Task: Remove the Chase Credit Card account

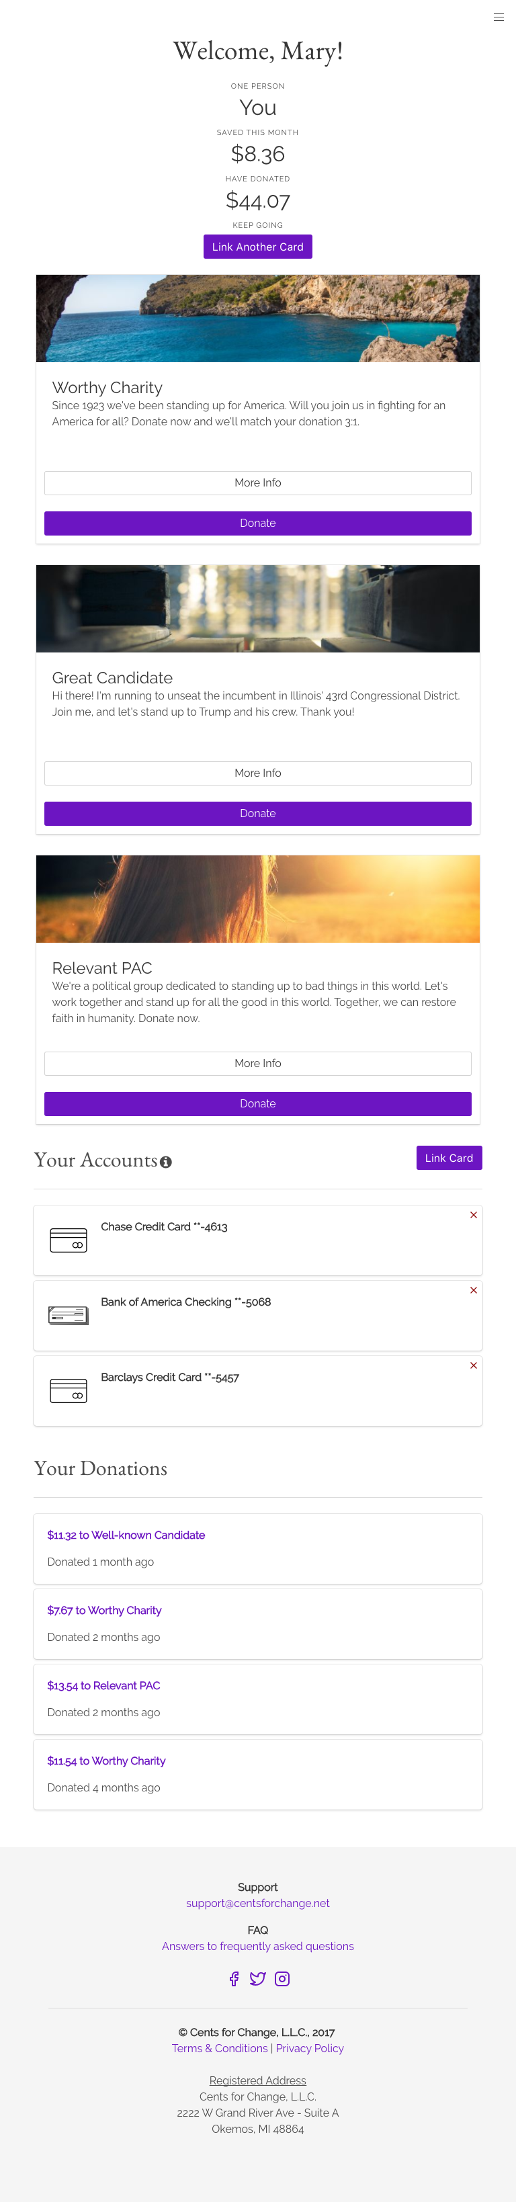Action: (x=473, y=1215)
